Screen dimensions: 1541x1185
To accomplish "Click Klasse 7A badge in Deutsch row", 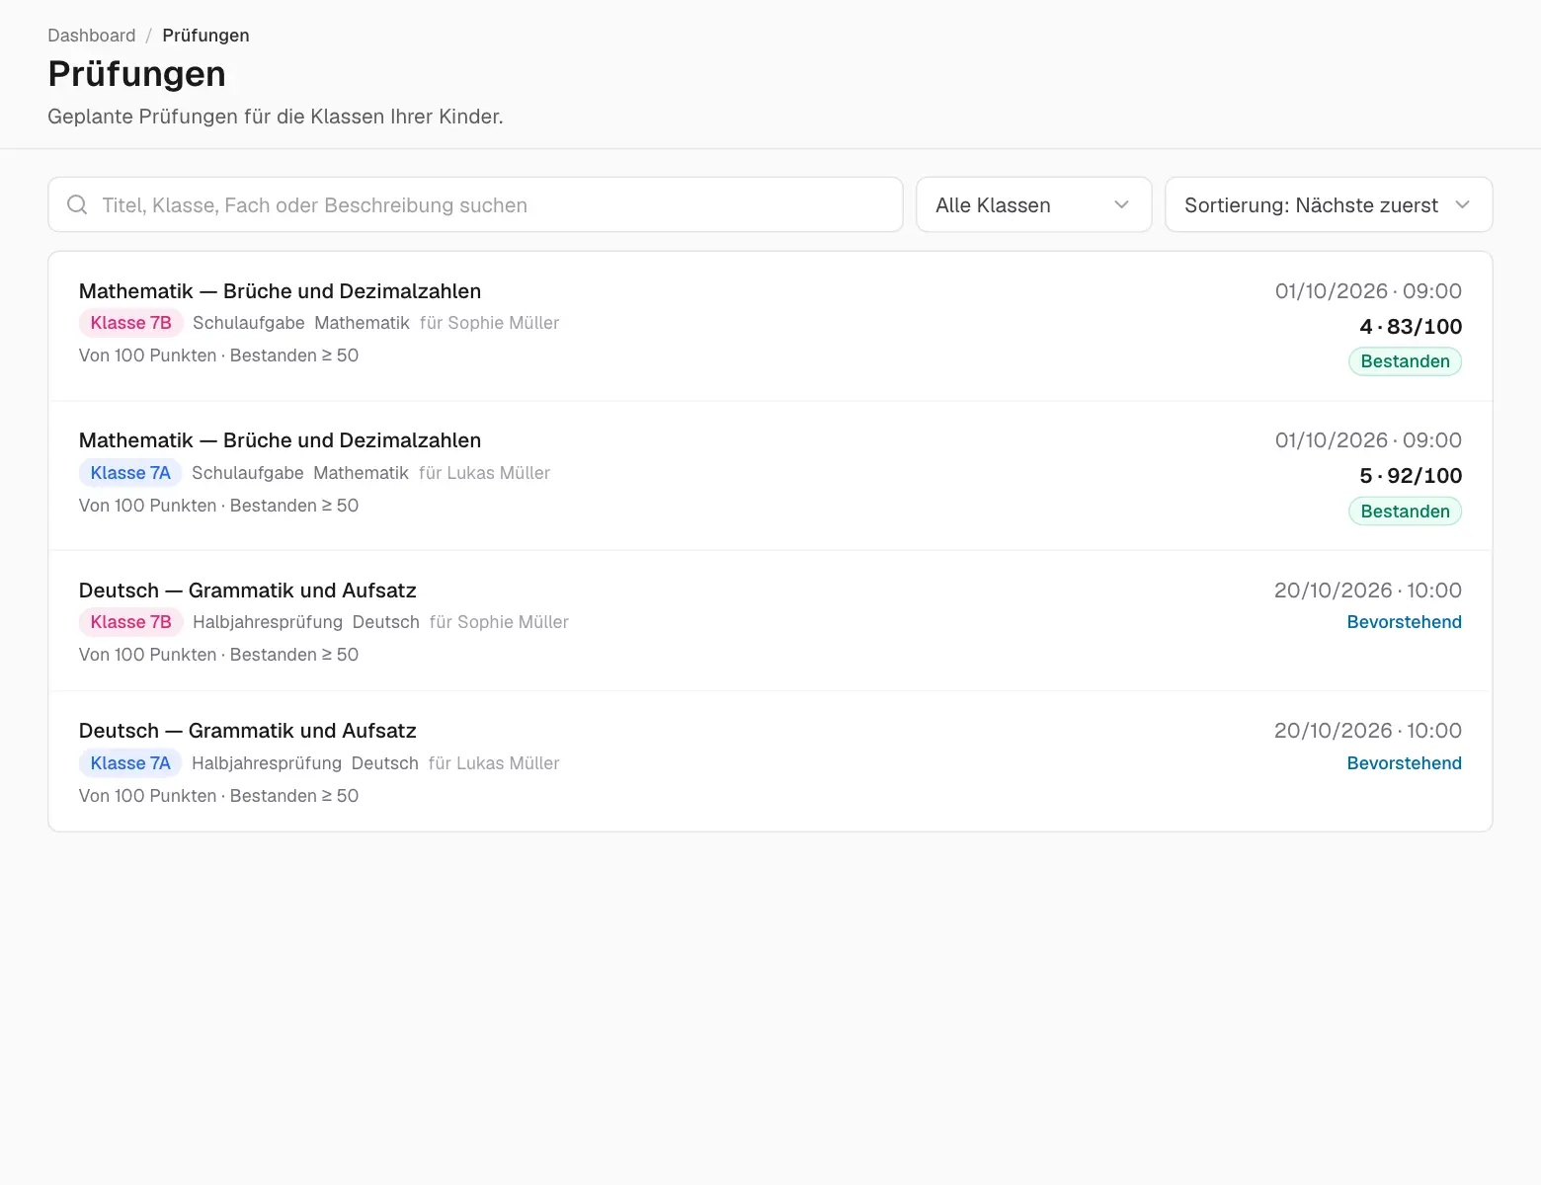I will (130, 763).
